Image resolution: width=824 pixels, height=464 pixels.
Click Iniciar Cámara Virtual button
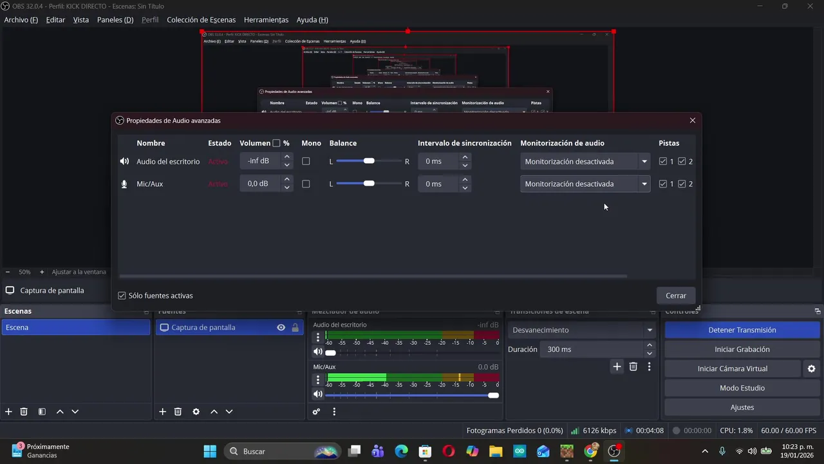pyautogui.click(x=733, y=369)
